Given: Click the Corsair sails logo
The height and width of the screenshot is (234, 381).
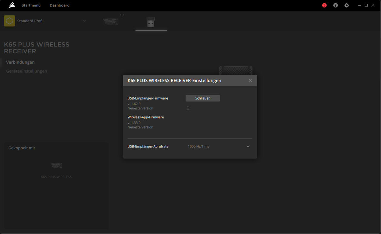Looking at the screenshot, I should click(12, 5).
